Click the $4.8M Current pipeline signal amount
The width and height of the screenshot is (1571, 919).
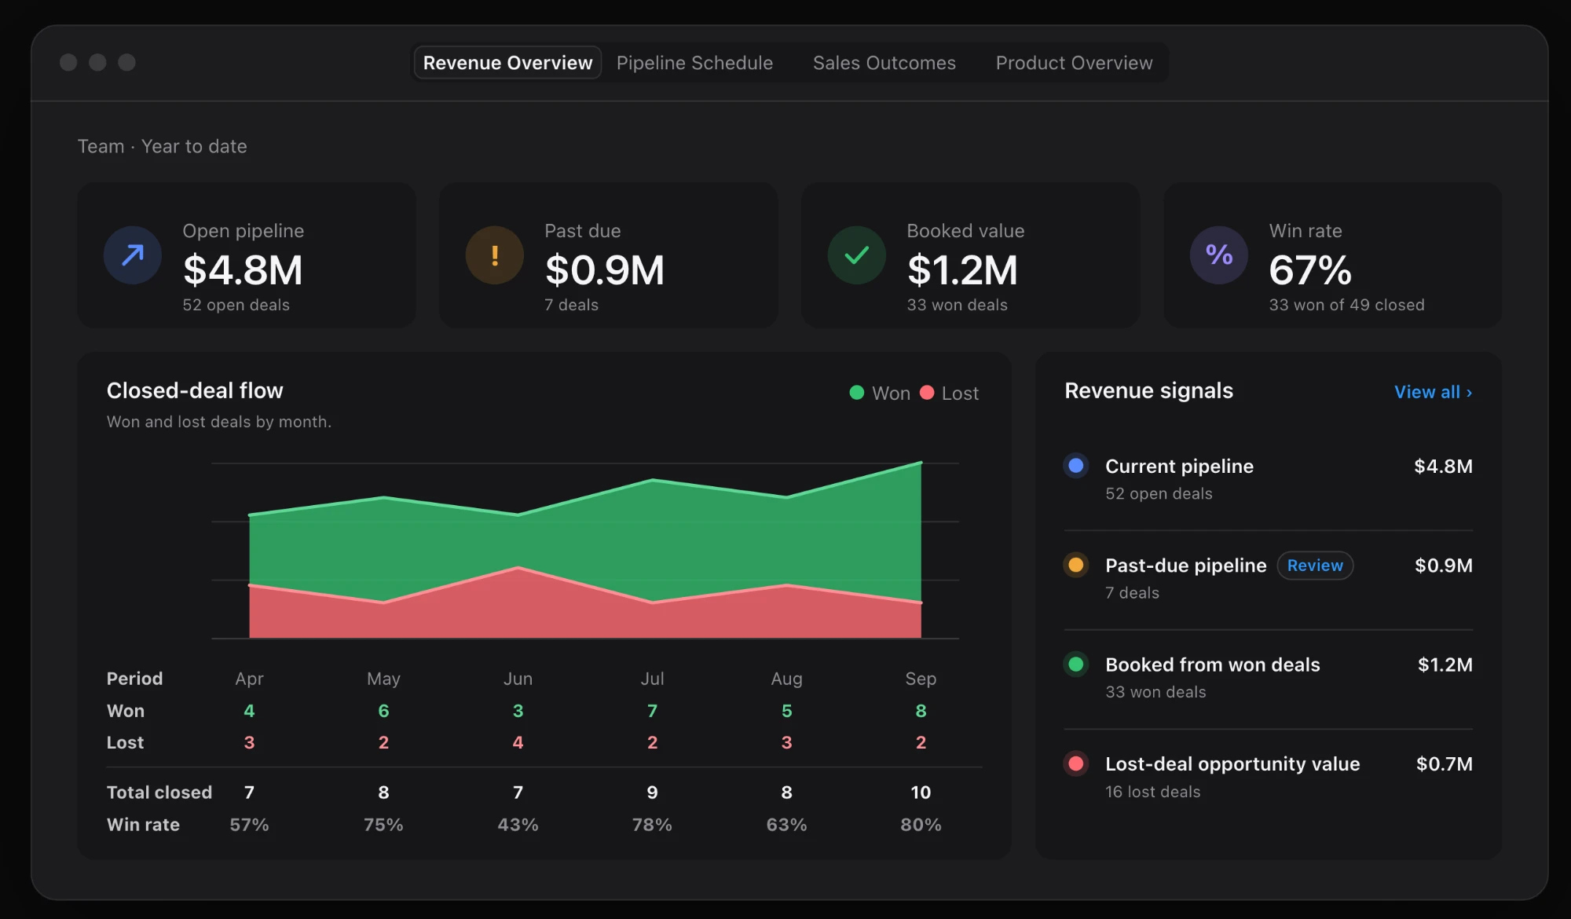[1443, 466]
